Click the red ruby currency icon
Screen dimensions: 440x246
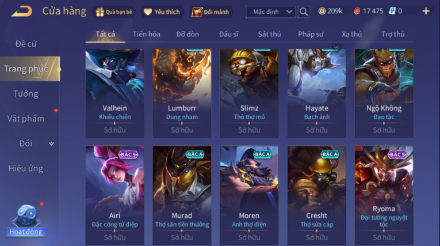pyautogui.click(x=357, y=12)
